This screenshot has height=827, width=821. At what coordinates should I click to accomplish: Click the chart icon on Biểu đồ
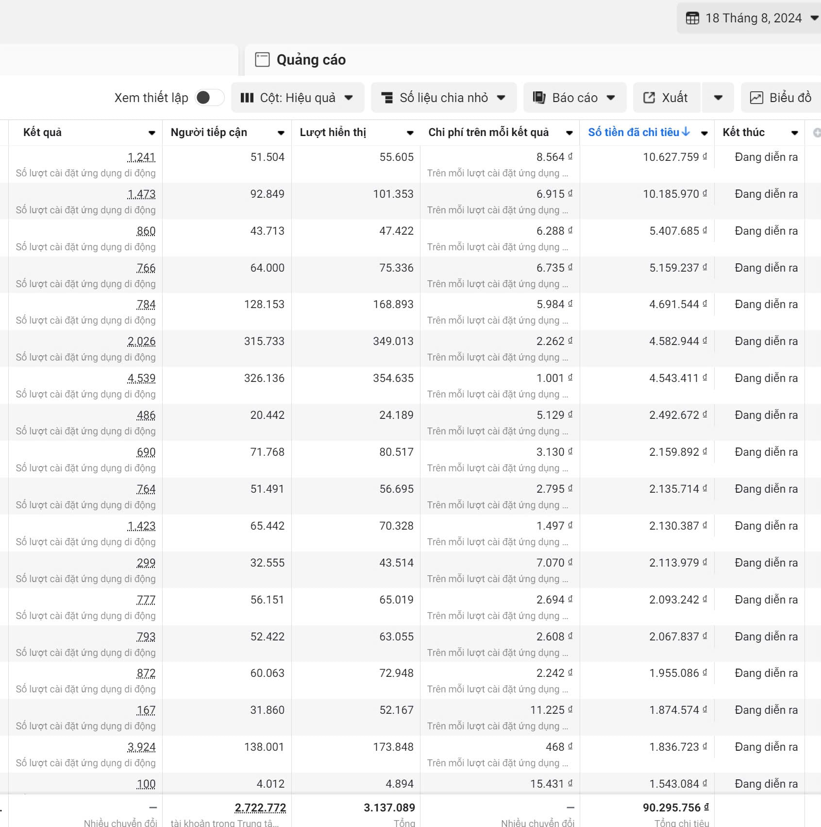coord(756,98)
